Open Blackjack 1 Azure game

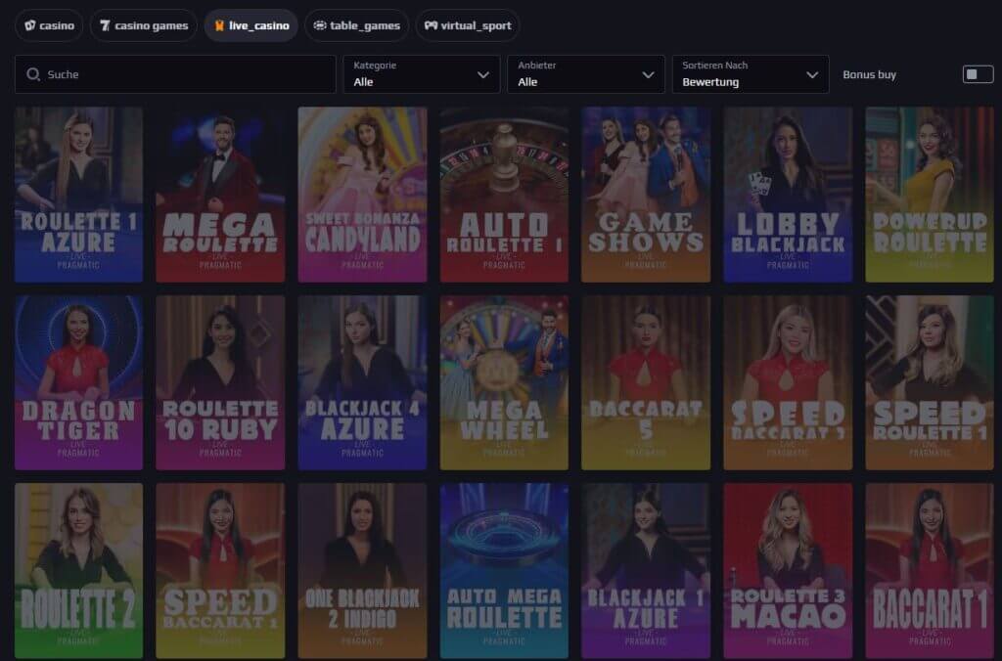tap(646, 570)
